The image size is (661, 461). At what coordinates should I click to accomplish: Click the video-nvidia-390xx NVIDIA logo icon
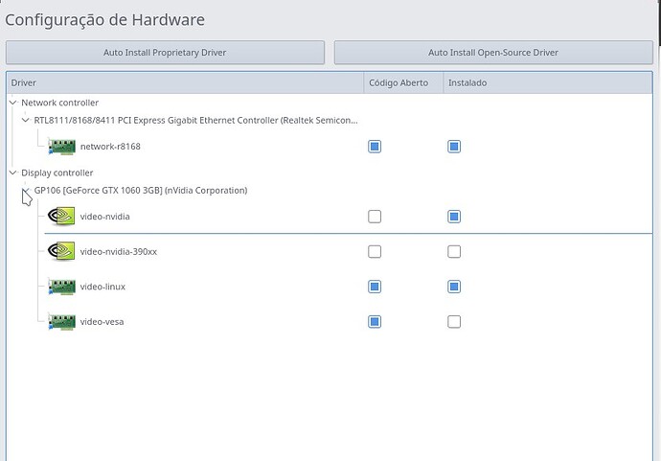62,251
